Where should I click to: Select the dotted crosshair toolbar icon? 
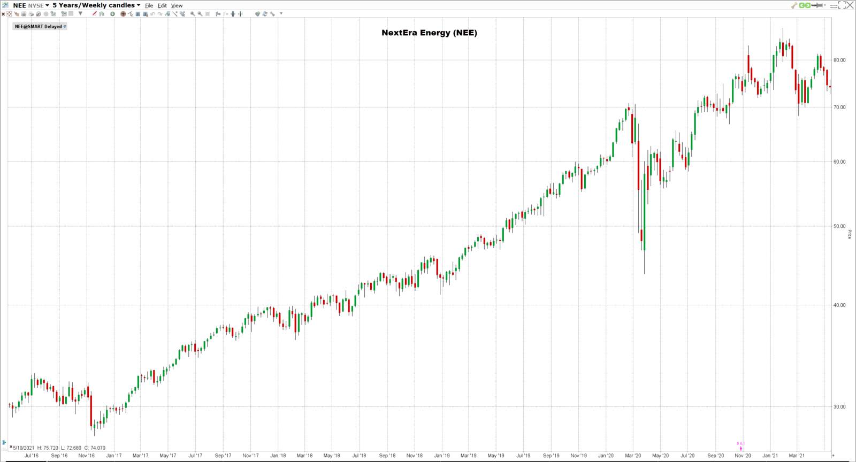9,14
